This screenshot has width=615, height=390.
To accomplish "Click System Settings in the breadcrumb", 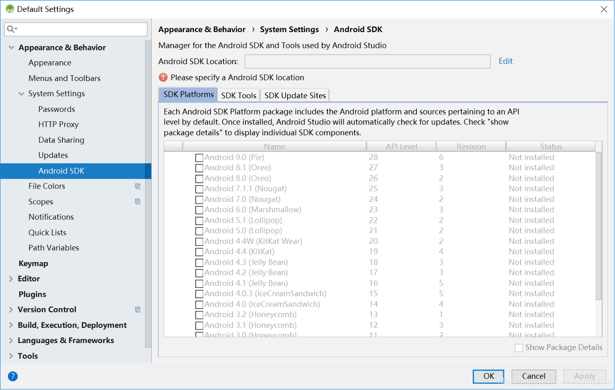I will (289, 30).
